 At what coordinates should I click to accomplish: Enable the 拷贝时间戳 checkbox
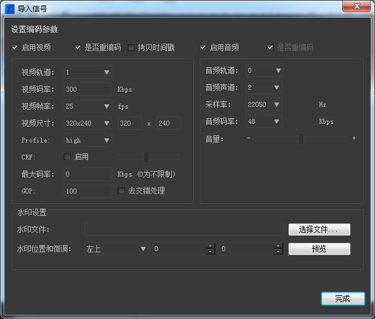131,47
